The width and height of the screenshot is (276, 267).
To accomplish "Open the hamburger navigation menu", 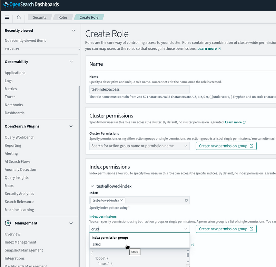I will (7, 17).
